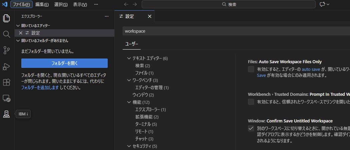350x150 pixels.
Task: Open the ファイル(F) menu
Action: point(21,4)
